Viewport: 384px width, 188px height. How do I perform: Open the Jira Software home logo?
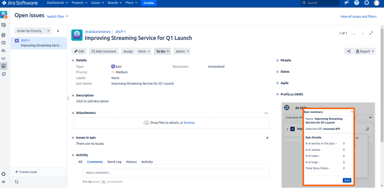click(20, 3)
